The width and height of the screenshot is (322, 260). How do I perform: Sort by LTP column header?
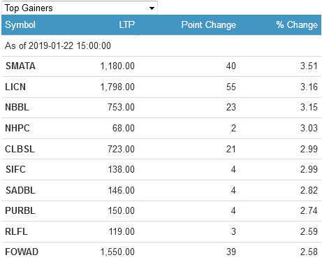click(127, 24)
